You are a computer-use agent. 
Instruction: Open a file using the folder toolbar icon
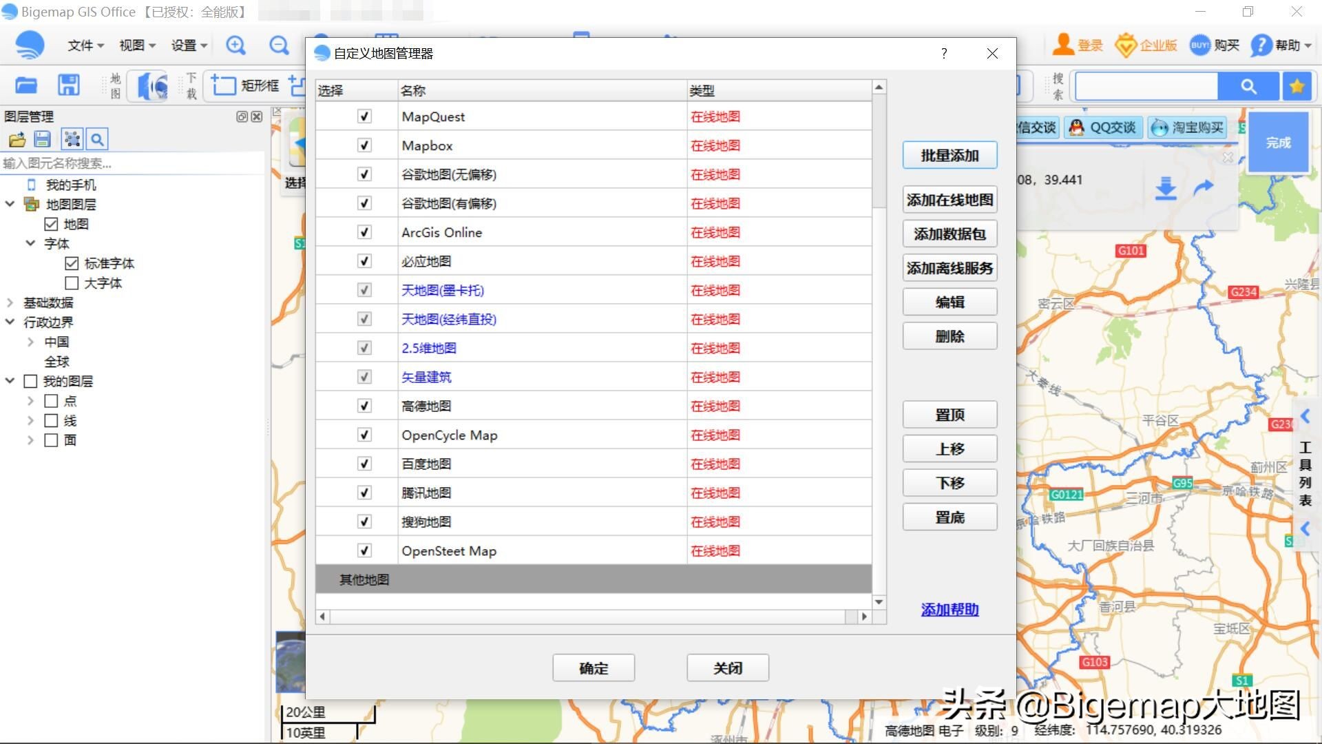(25, 84)
